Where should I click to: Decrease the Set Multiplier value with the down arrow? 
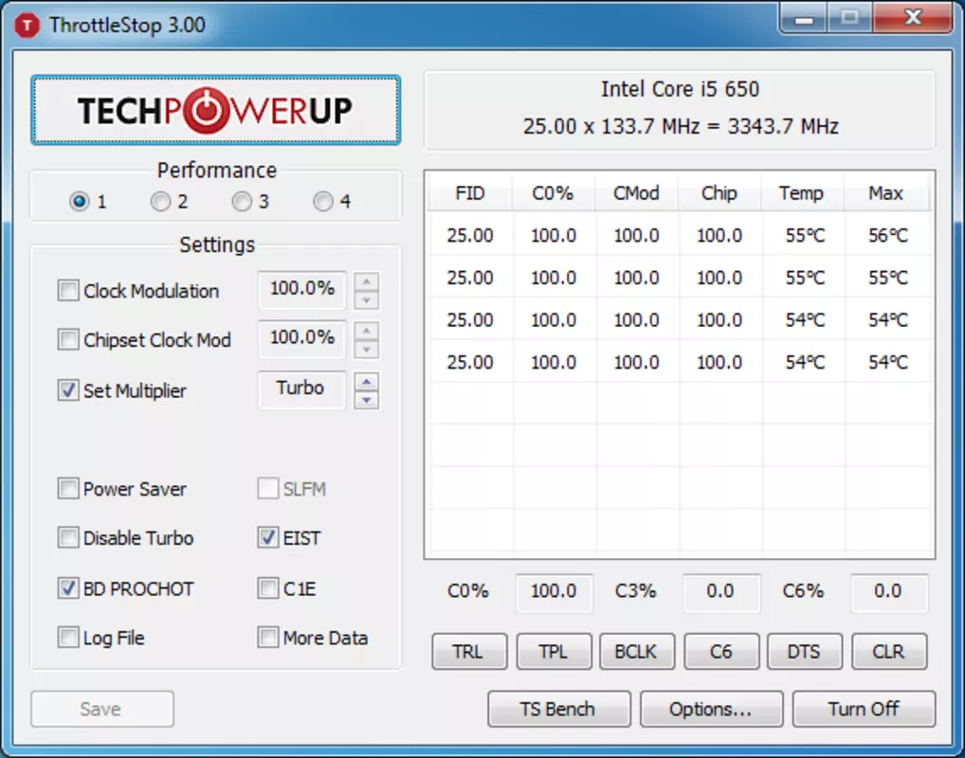[x=367, y=401]
